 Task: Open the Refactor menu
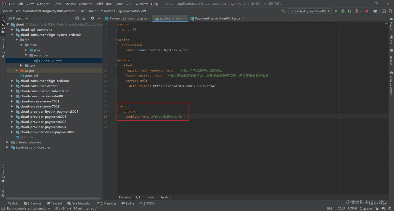(x=85, y=4)
